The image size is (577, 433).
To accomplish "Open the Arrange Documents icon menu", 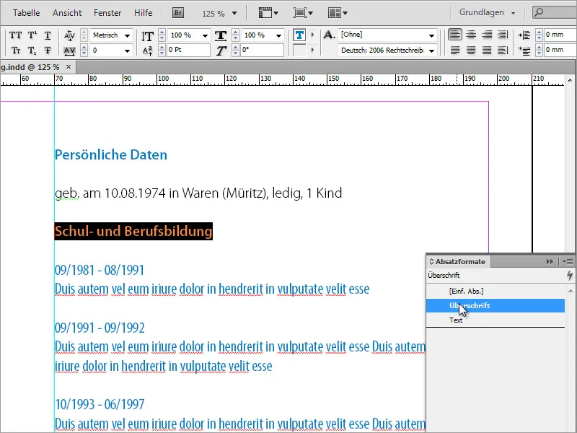I will [338, 13].
